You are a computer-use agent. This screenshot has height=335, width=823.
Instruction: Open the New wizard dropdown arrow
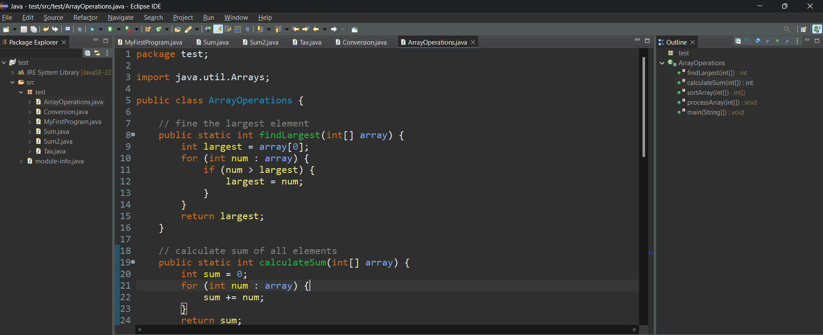click(15, 29)
